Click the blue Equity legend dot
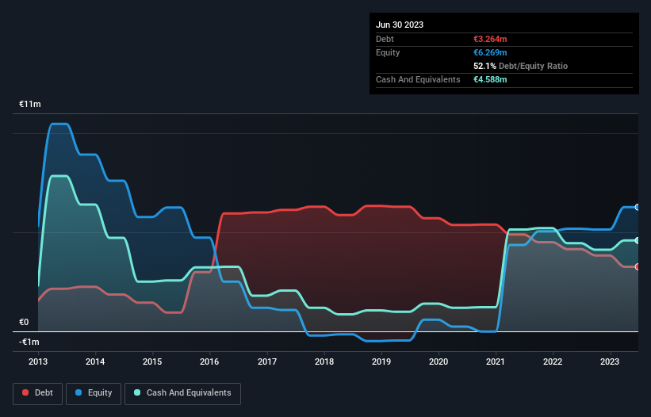651x417 pixels. [x=79, y=392]
